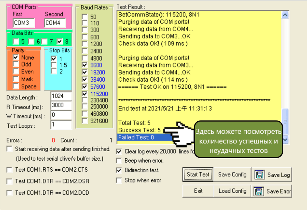The width and height of the screenshot is (307, 210).
Task: Toggle Clear log every 20,000 lines
Action: point(119,152)
